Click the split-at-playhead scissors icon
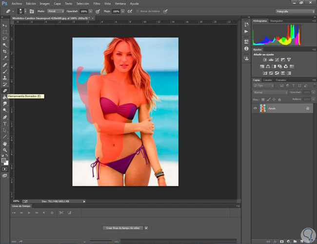 click(x=61, y=213)
